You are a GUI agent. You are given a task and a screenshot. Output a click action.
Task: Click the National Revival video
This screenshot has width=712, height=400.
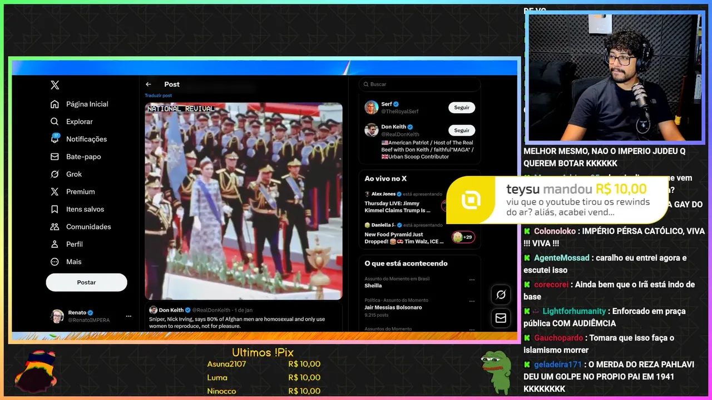[244, 201]
